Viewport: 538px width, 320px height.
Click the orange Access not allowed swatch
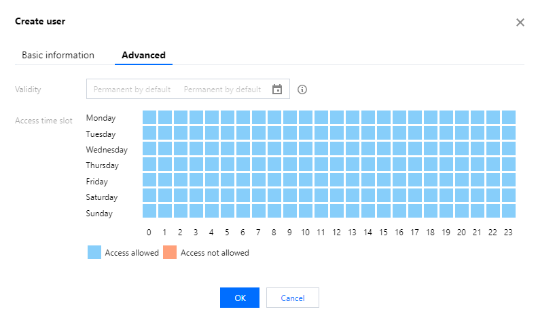tap(170, 253)
